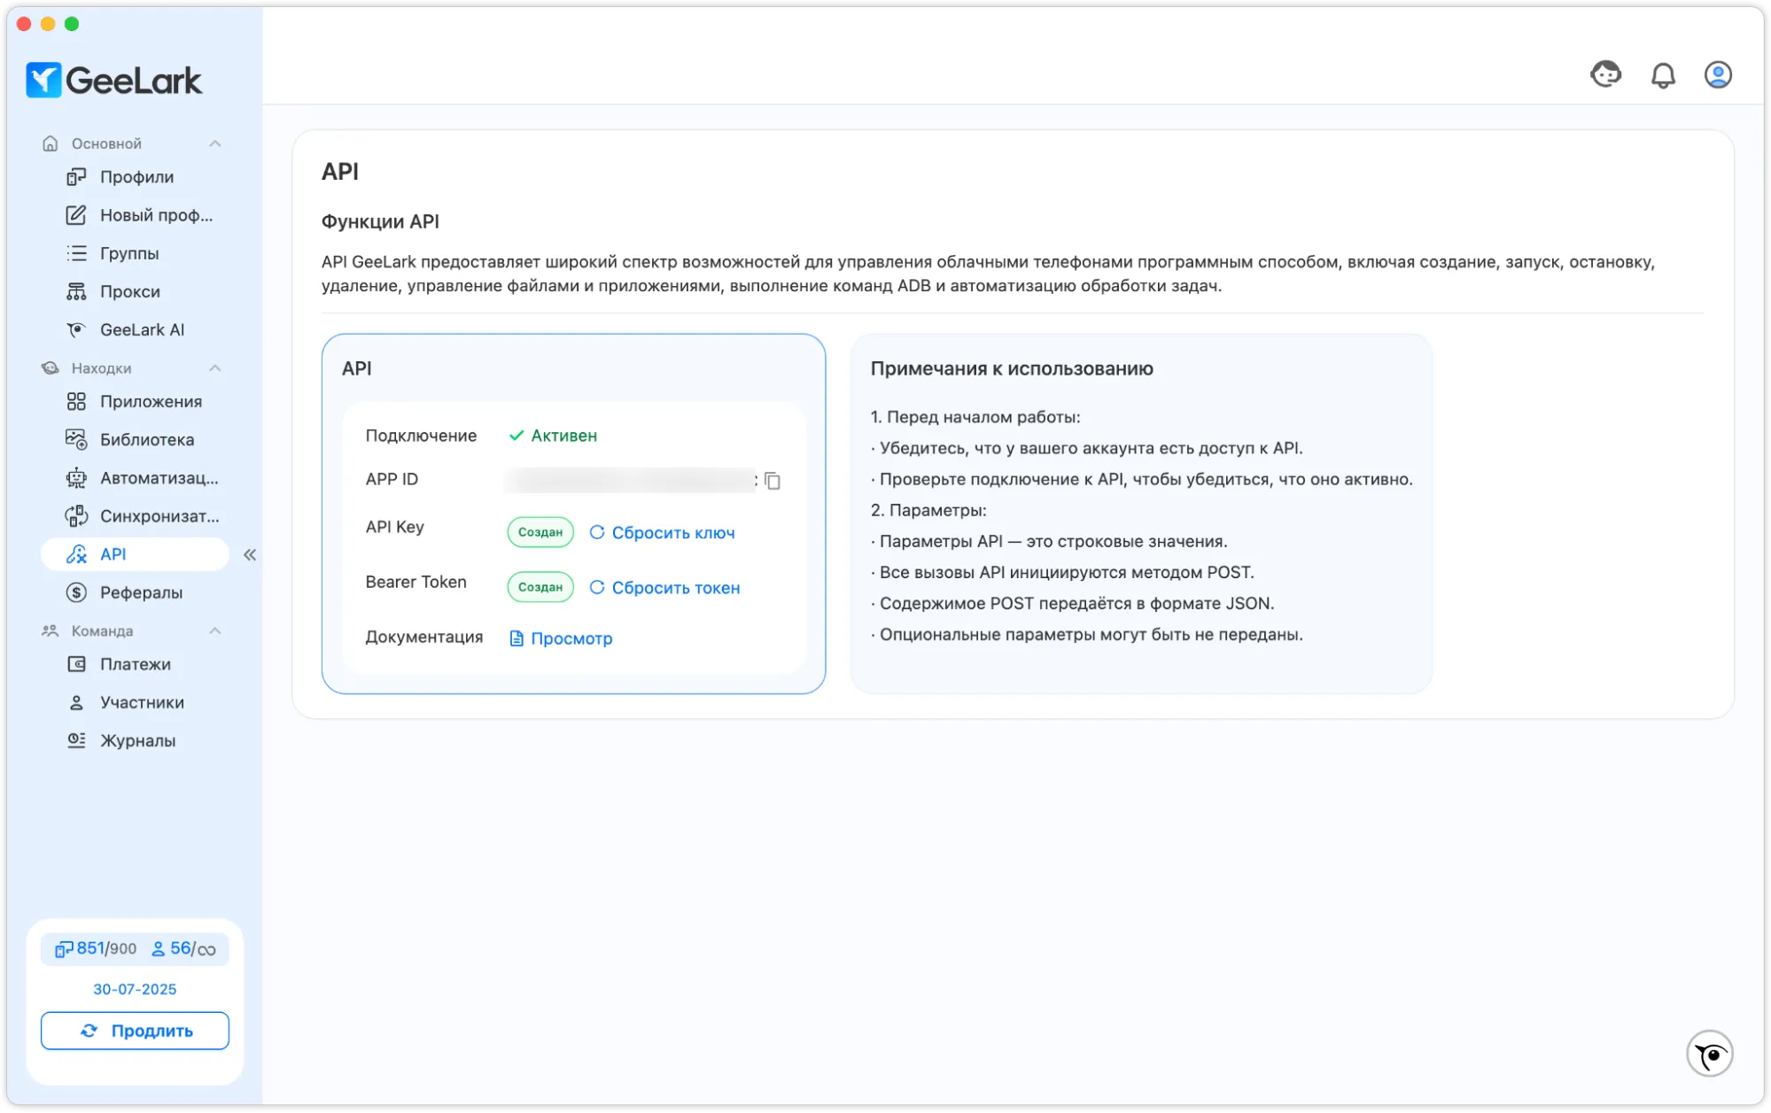Click Сбросить токен to reset the bearer token
This screenshot has width=1771, height=1113.
(664, 588)
